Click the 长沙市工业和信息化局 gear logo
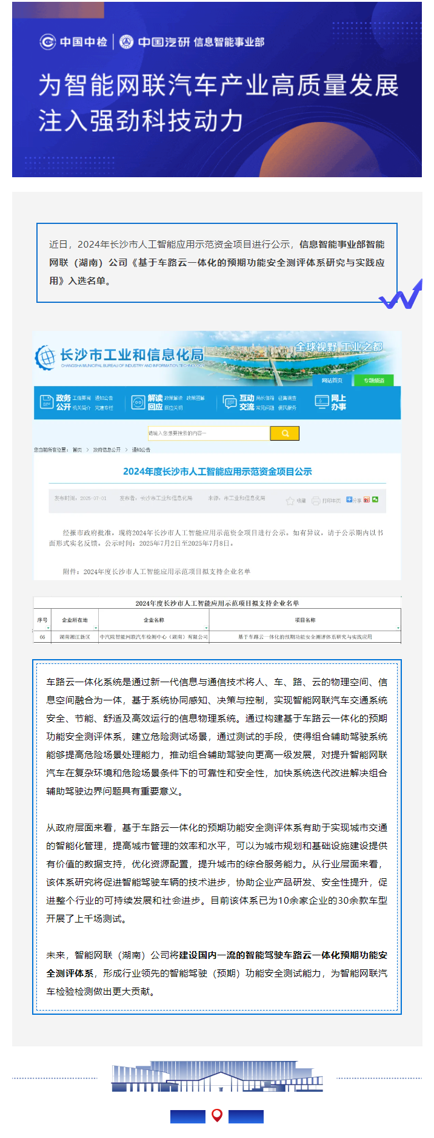The height and width of the screenshot is (1138, 434). click(x=45, y=357)
